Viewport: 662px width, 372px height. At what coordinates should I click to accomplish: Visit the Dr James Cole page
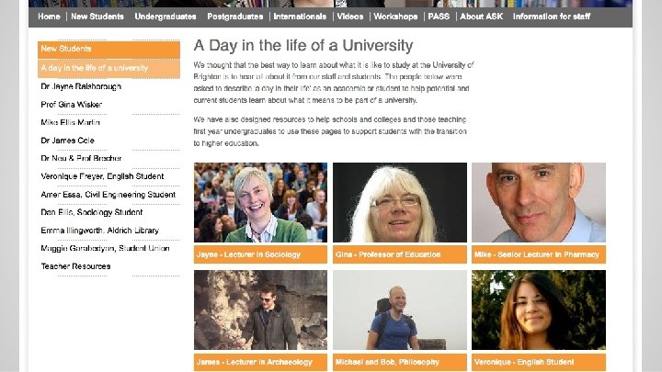pyautogui.click(x=67, y=141)
